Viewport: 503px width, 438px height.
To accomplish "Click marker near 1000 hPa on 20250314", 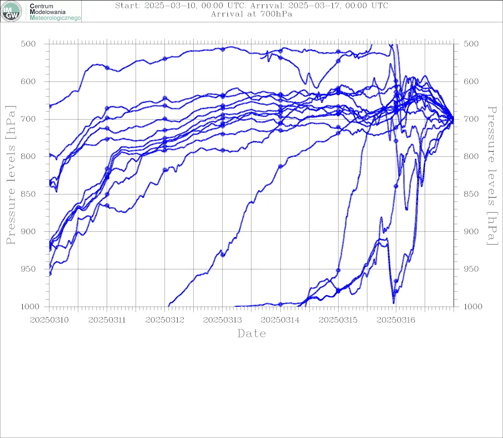I will tap(280, 304).
